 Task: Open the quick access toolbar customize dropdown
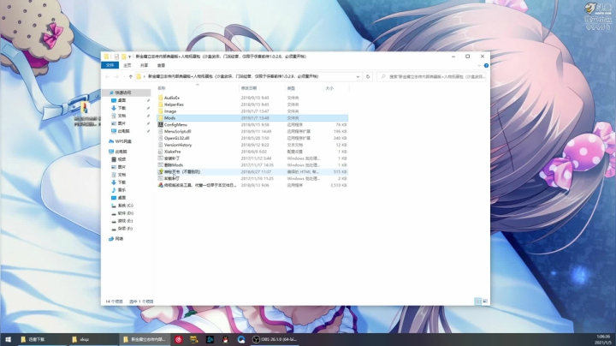tap(130, 57)
